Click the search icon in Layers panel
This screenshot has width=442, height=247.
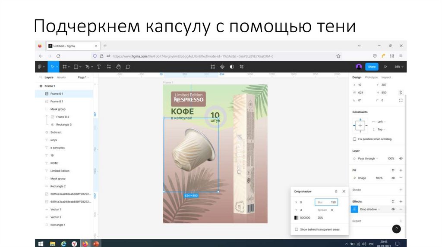coord(41,77)
